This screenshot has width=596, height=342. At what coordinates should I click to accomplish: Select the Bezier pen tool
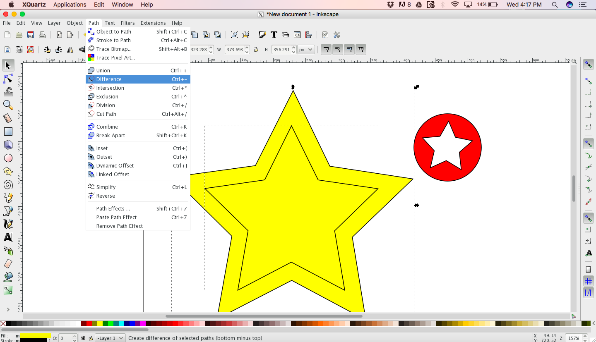[8, 211]
